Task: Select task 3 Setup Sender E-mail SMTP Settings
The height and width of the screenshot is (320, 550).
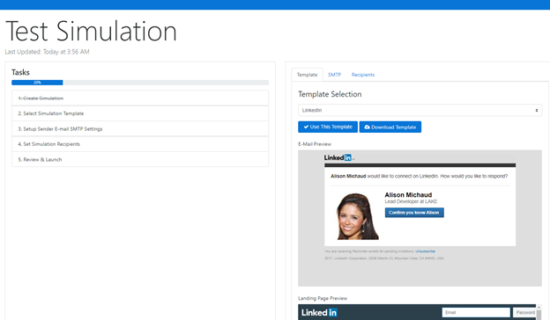Action: tap(140, 129)
